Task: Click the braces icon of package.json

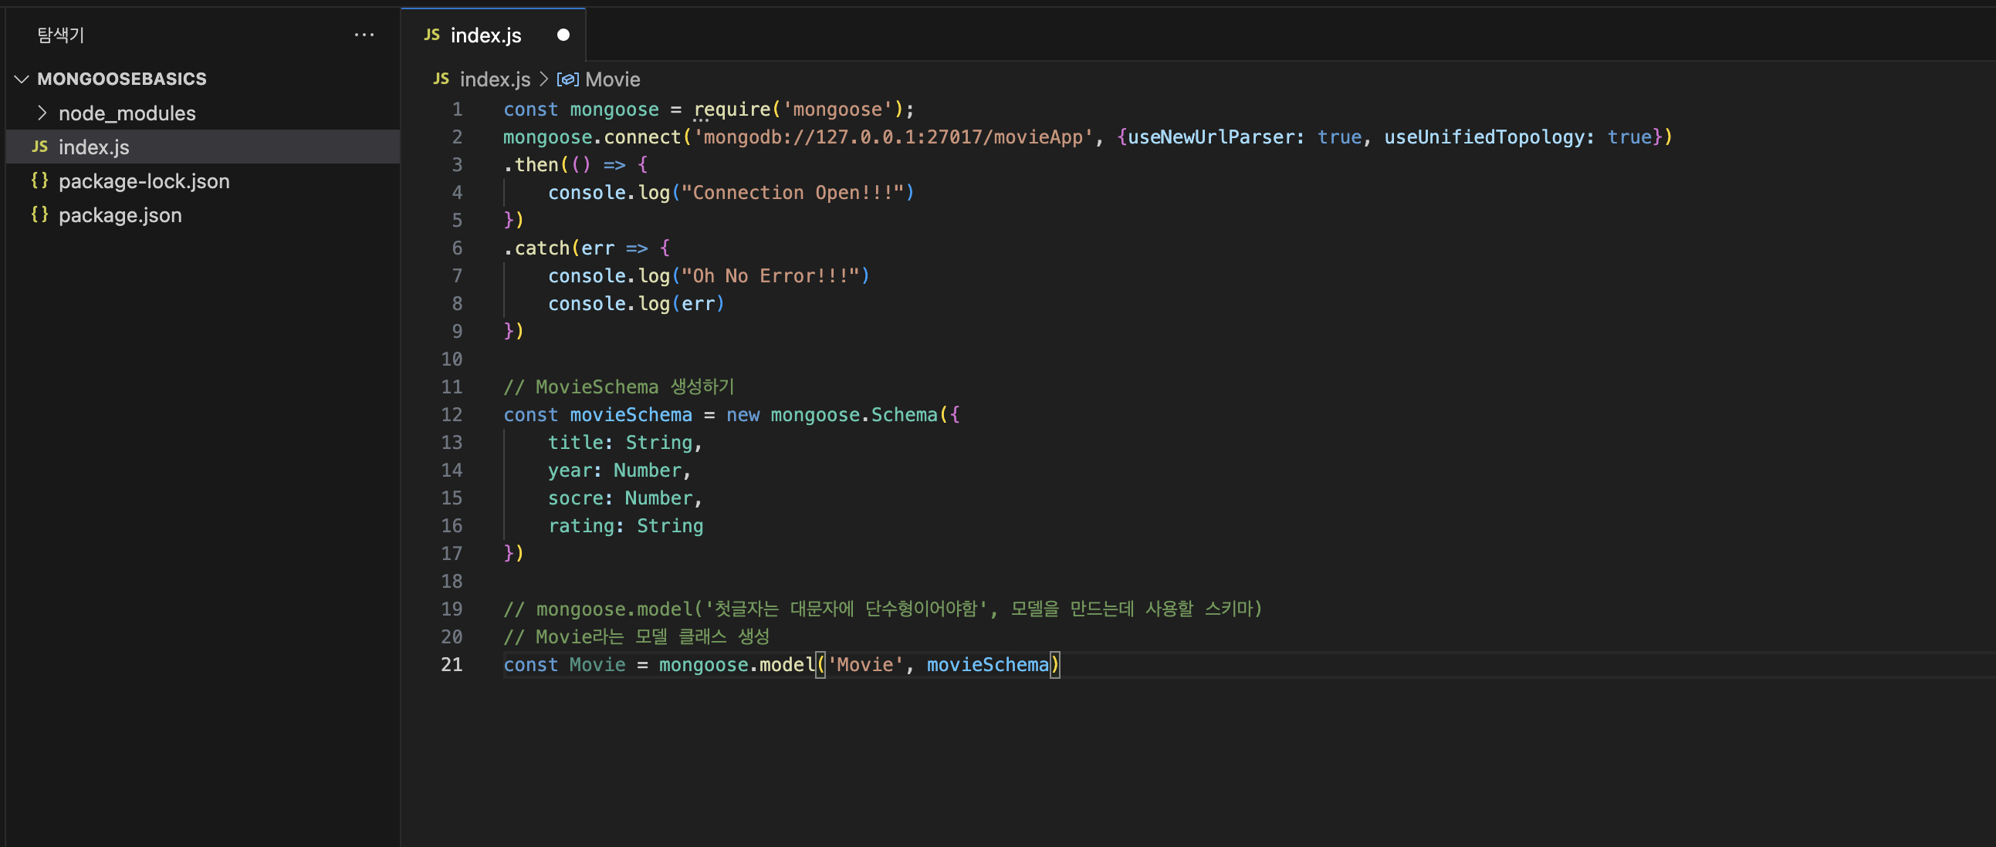Action: (x=39, y=214)
